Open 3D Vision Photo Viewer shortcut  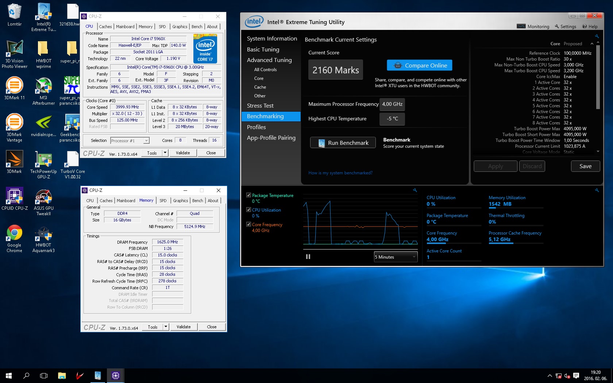[x=14, y=54]
